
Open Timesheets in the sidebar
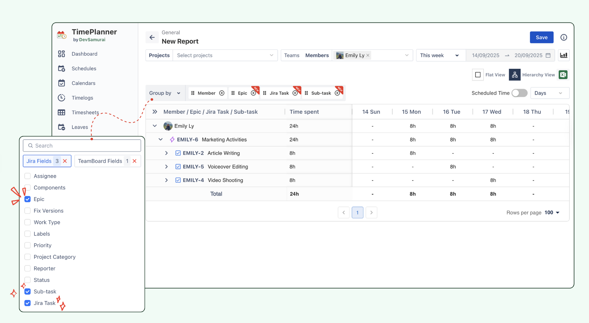[85, 112]
